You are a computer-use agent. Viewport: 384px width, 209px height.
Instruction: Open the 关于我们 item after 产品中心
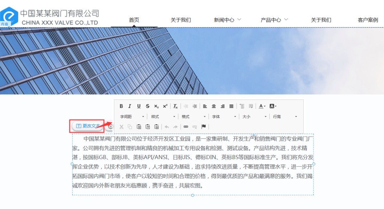pyautogui.click(x=321, y=20)
